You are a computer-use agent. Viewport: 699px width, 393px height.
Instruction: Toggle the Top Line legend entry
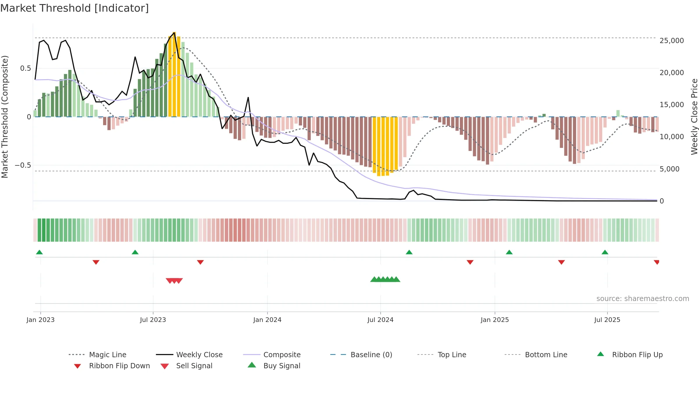442,355
